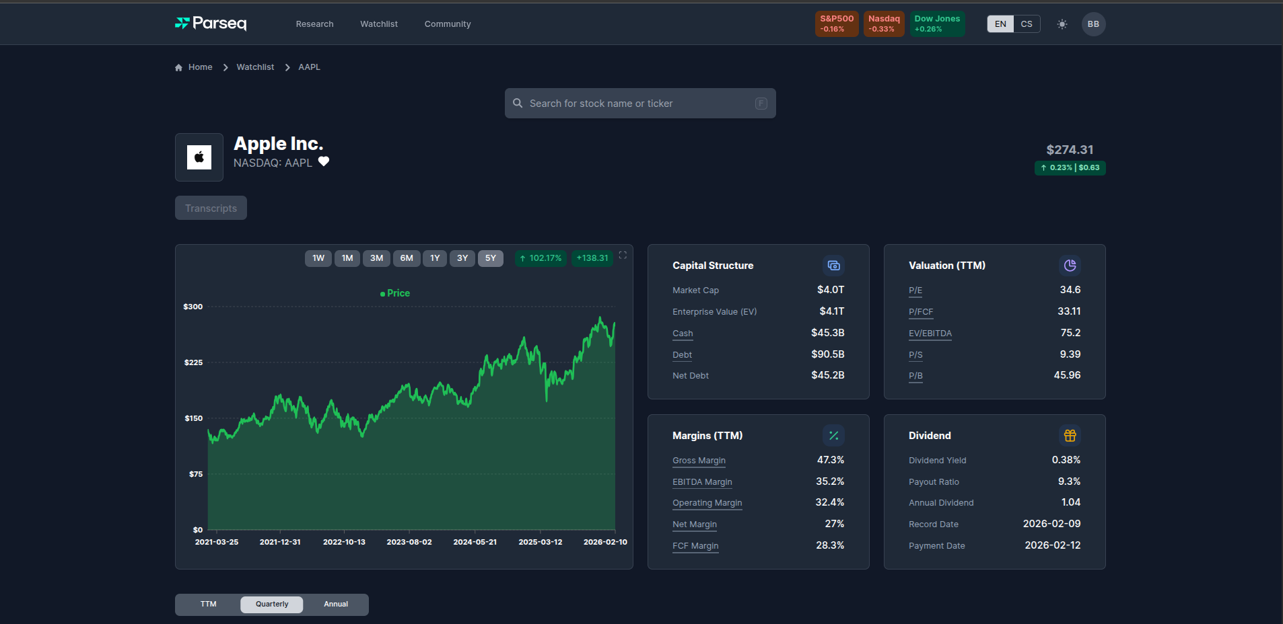1283x624 pixels.
Task: Click the Margins percent icon
Action: click(x=833, y=436)
